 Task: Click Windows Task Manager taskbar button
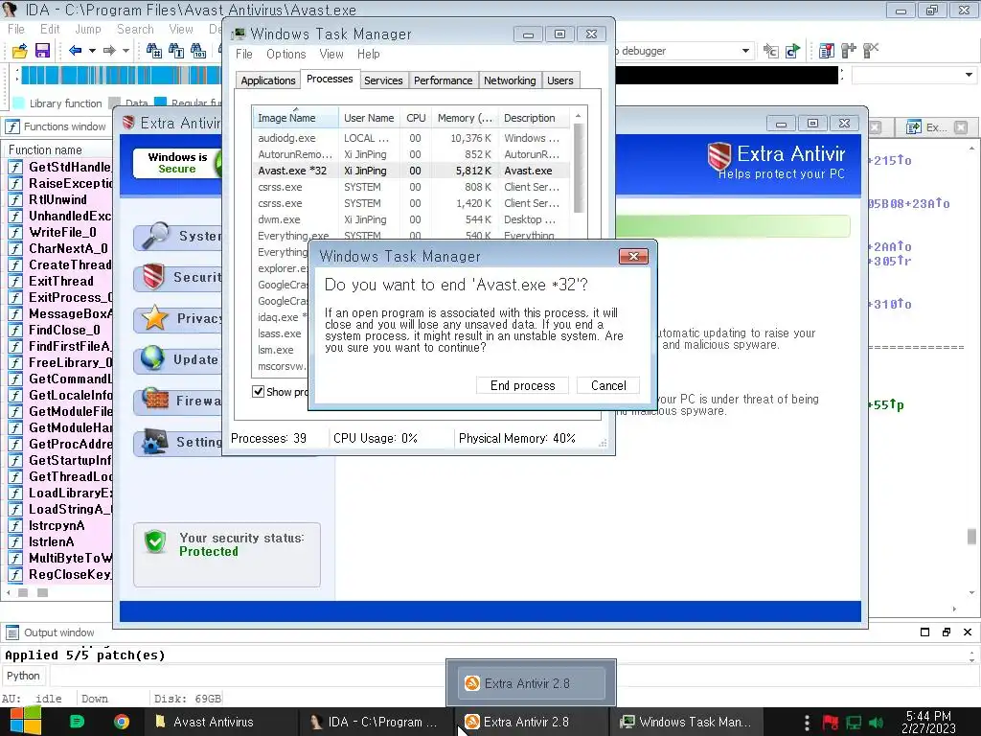coord(688,722)
